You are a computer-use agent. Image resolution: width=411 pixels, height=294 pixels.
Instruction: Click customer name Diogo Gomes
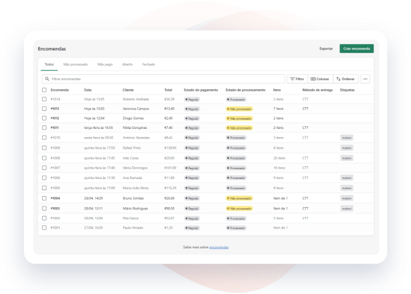point(133,118)
